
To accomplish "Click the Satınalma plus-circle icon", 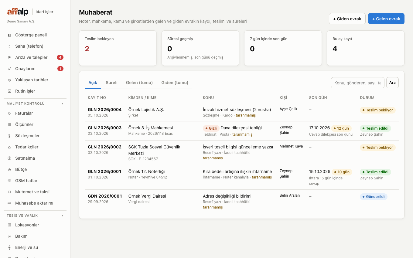I will pyautogui.click(x=9, y=158).
